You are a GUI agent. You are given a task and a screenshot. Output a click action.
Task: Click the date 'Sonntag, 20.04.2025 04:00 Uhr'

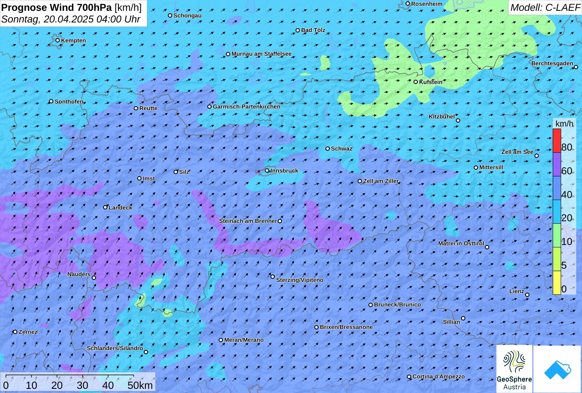71,19
